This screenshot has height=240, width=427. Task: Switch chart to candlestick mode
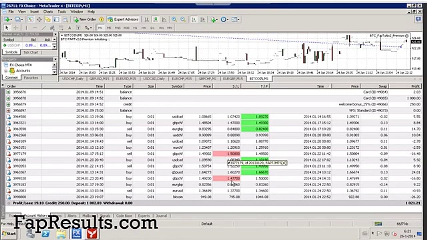pyautogui.click(x=155, y=20)
